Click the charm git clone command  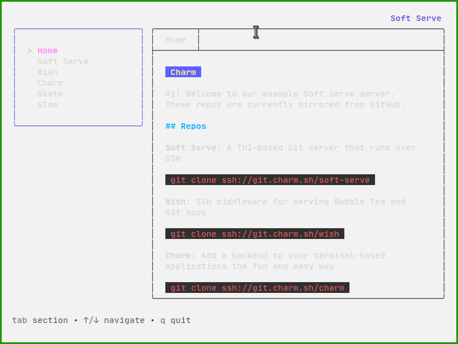click(x=257, y=288)
